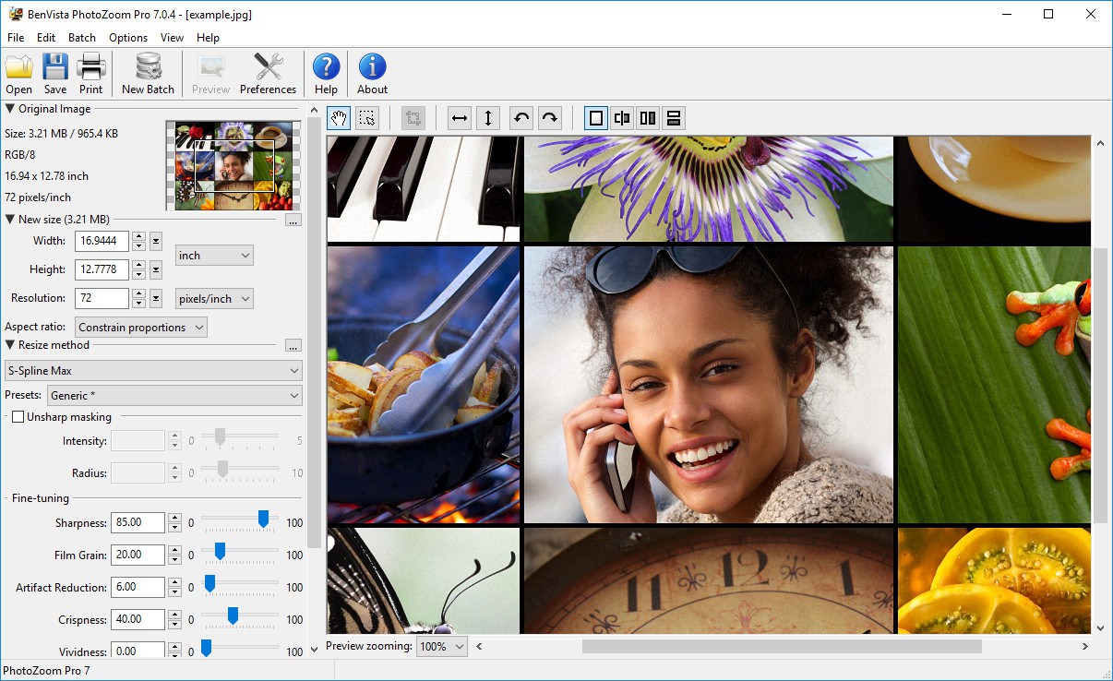Open the S-Spline Max method dropdown

point(153,370)
